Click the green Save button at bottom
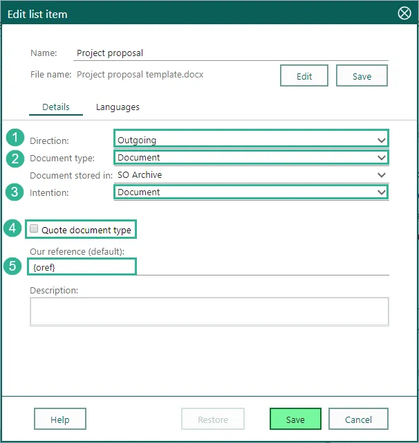 [295, 419]
